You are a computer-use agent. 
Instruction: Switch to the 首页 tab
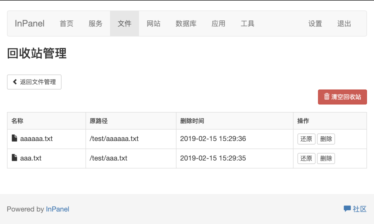(x=66, y=23)
